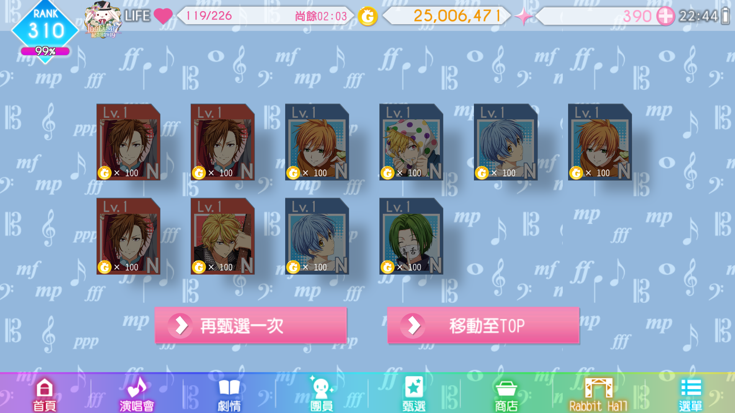Click 移動至TOP button

[x=483, y=325]
